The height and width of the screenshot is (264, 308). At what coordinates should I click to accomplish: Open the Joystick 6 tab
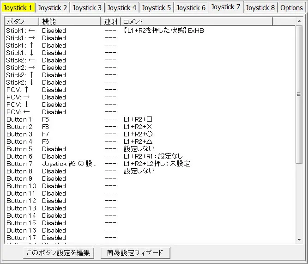(191, 8)
